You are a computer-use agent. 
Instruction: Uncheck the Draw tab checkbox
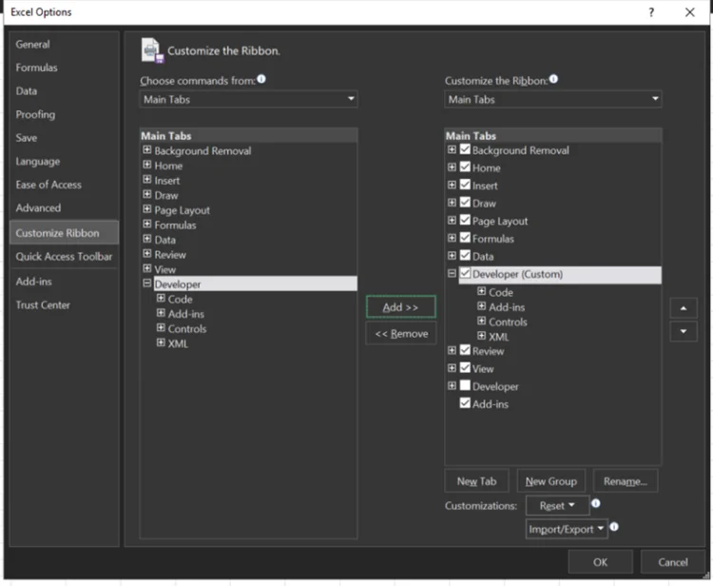pyautogui.click(x=465, y=203)
